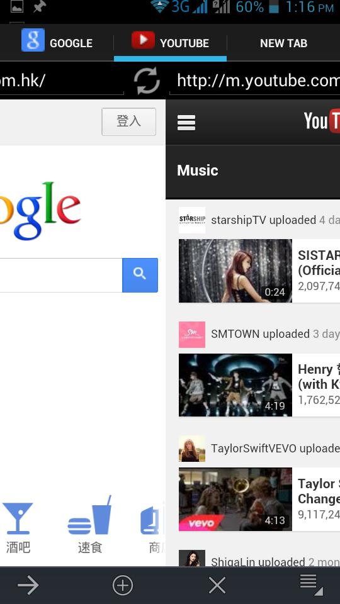
Task: Play the Henry video thumbnail
Action: coord(235,385)
